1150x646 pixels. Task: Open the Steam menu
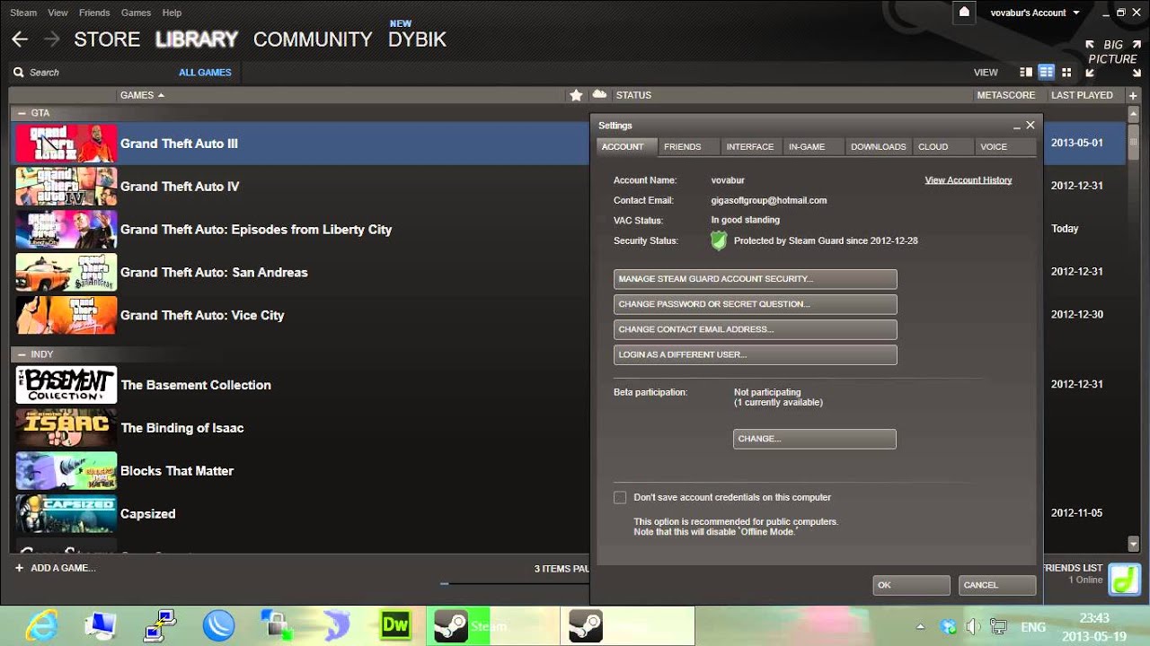[23, 13]
